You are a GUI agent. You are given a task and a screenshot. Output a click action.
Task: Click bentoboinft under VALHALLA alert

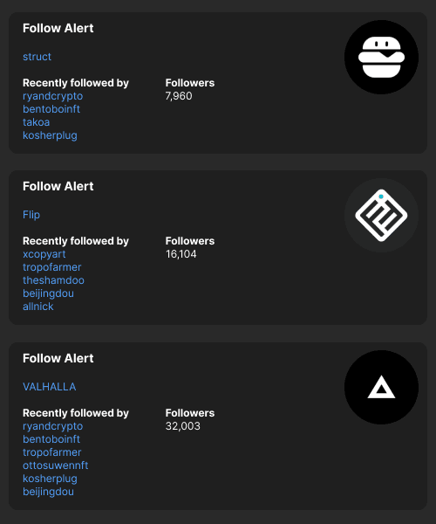[51, 439]
